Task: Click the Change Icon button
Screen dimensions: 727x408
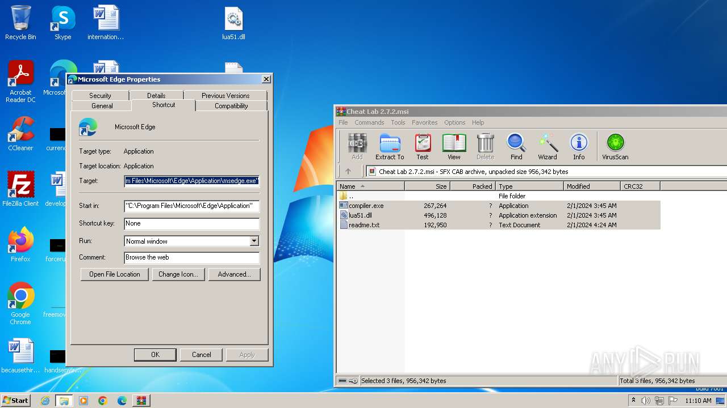Action: (x=178, y=274)
